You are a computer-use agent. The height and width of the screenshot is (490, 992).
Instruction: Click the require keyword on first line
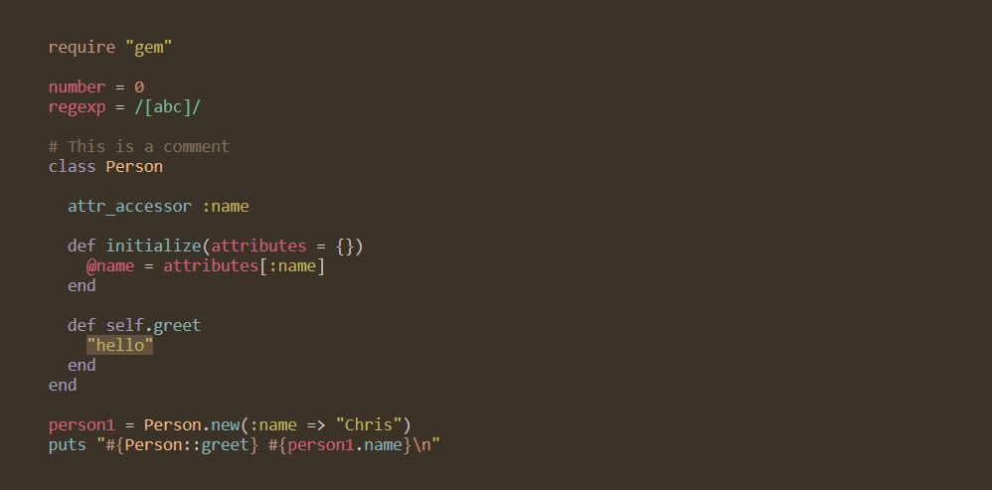[x=82, y=48]
